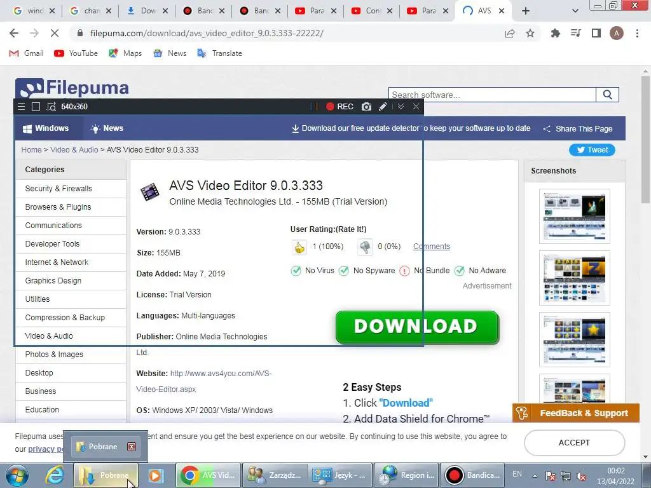This screenshot has height=488, width=651.
Task: Choose the Compression & Backup category
Action: pyautogui.click(x=71, y=318)
